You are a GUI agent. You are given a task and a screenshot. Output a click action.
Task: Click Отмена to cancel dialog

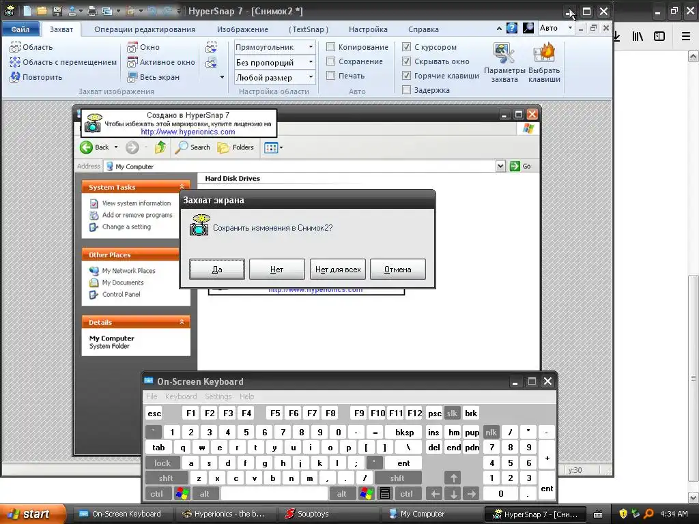(398, 269)
